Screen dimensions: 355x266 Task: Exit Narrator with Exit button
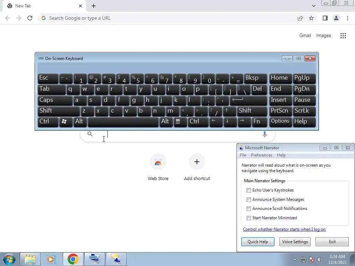tap(332, 241)
